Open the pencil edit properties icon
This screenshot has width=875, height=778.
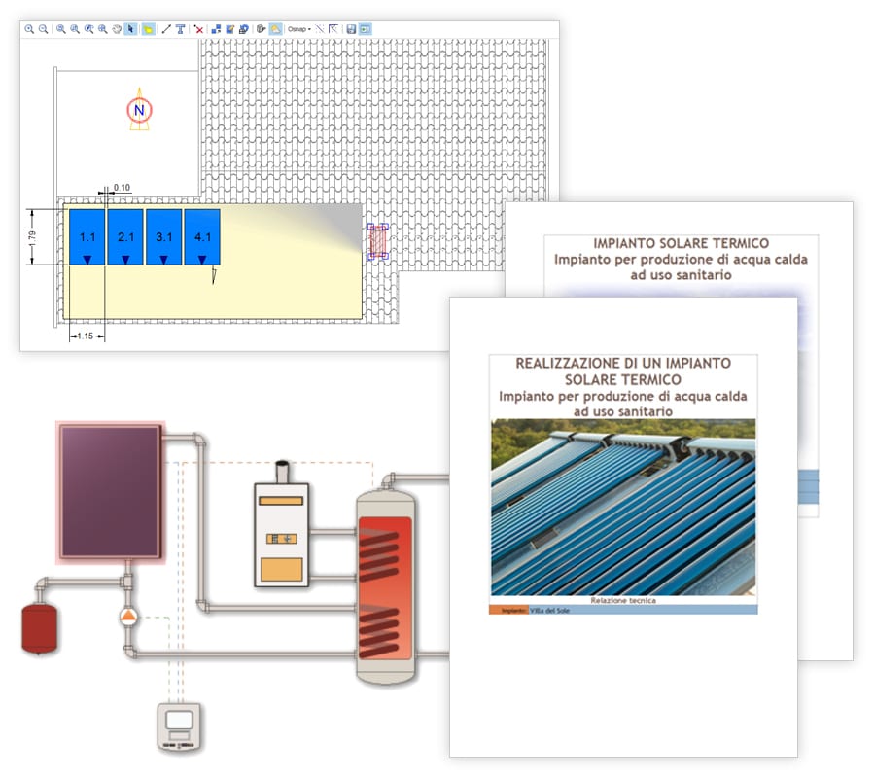pyautogui.click(x=229, y=29)
